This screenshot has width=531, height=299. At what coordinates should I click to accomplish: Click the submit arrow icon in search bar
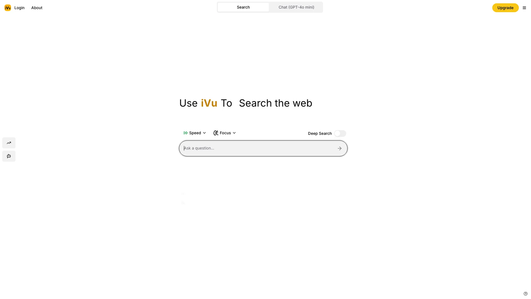pos(340,148)
